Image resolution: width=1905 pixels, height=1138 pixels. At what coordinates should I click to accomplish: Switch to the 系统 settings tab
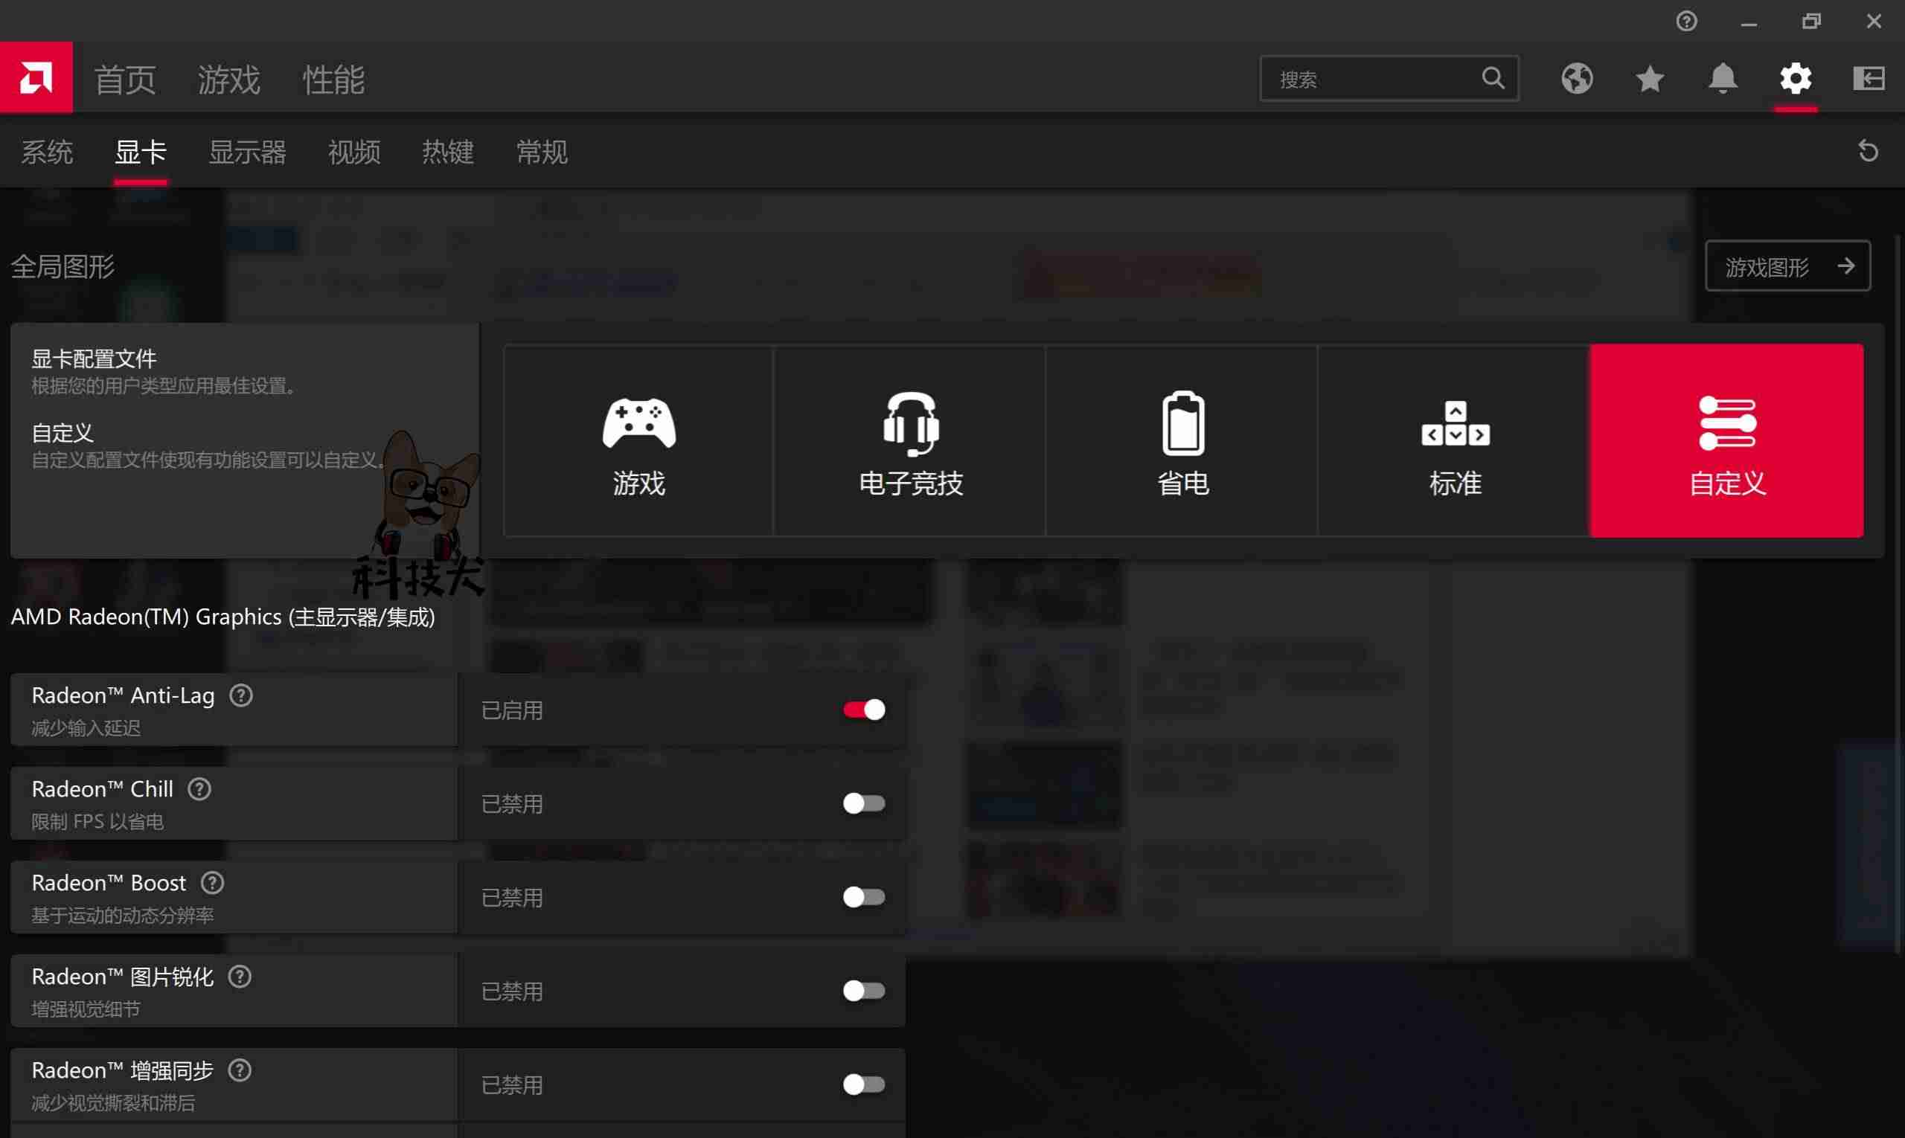47,152
